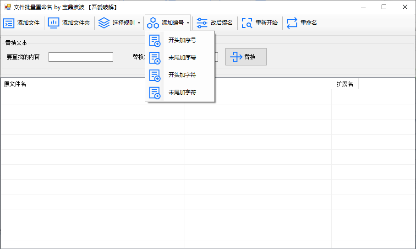
Task: Click the 扩展名 column header
Action: coord(345,84)
